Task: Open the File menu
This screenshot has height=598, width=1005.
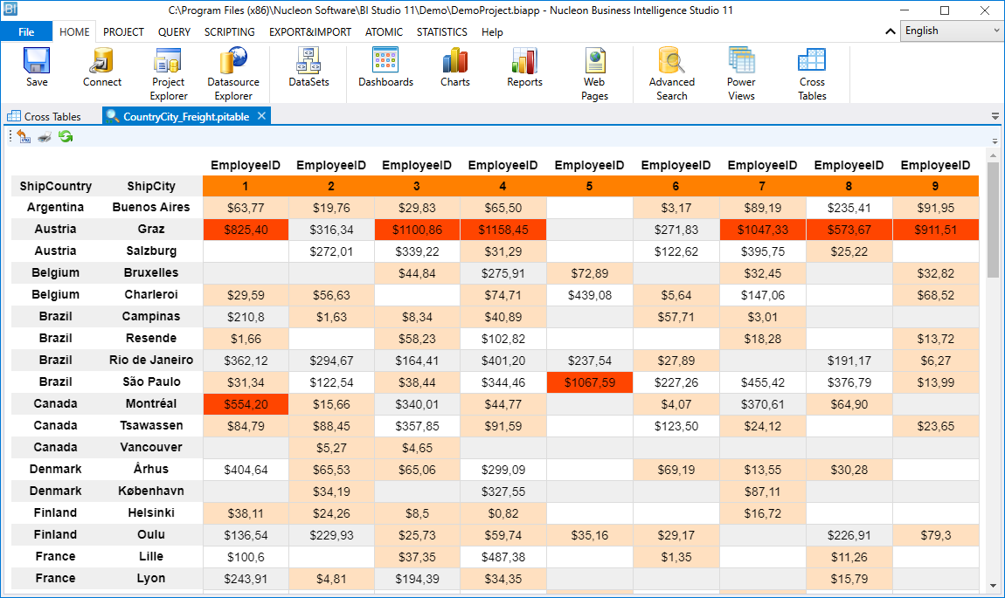Action: pyautogui.click(x=26, y=32)
